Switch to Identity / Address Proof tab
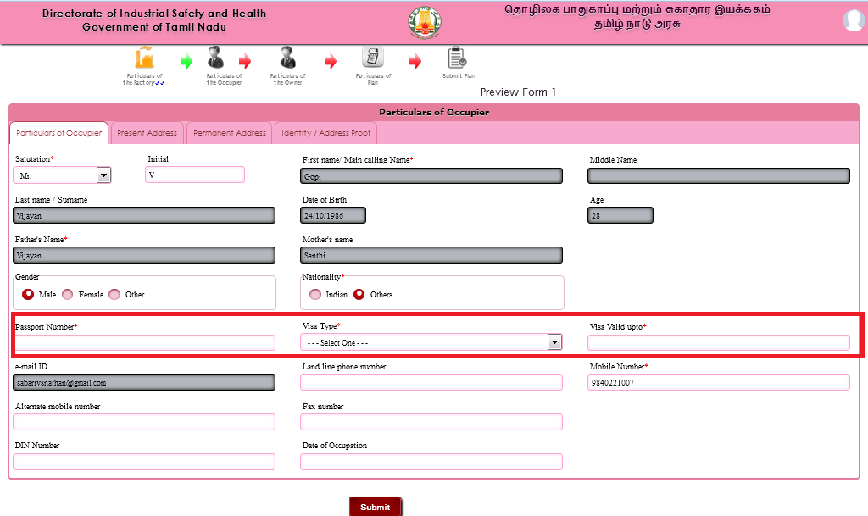 click(x=325, y=133)
